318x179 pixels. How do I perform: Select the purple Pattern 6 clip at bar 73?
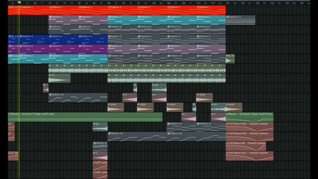click(x=63, y=49)
